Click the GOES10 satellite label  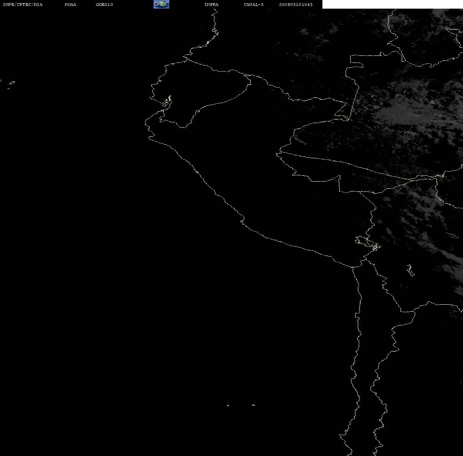pos(104,4)
